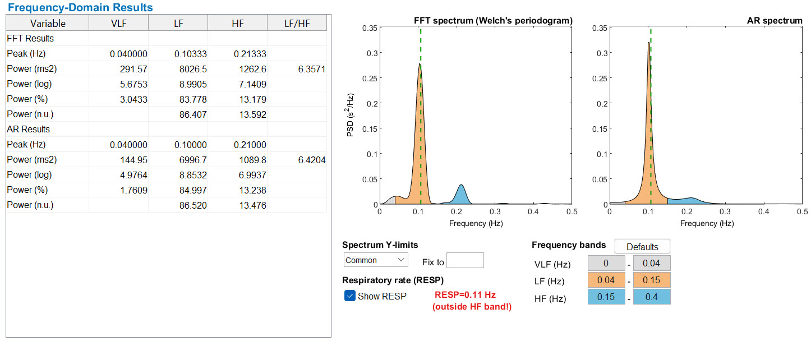Click the green dashed RESP marker on FFT spectrum
Screen dimensions: 811x341
tap(419, 112)
